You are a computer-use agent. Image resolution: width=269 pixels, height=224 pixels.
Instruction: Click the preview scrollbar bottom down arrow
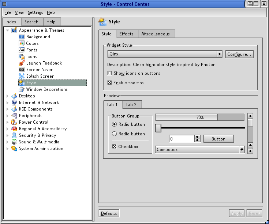(250, 151)
